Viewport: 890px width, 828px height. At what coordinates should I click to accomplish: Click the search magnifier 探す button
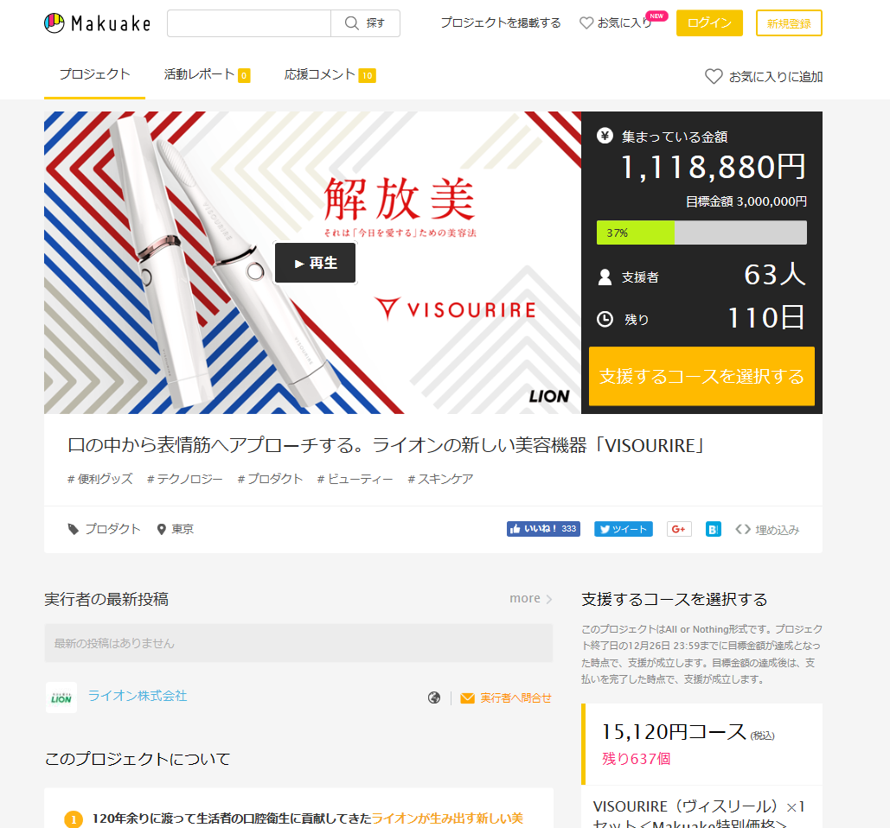pyautogui.click(x=366, y=23)
